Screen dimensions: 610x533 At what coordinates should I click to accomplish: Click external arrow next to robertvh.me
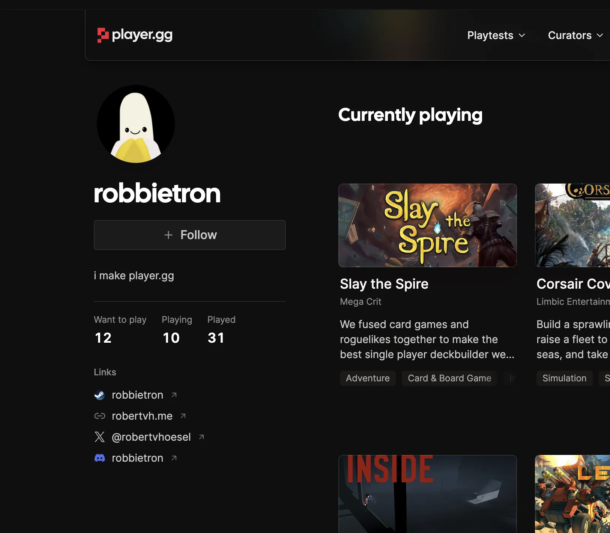[183, 416]
